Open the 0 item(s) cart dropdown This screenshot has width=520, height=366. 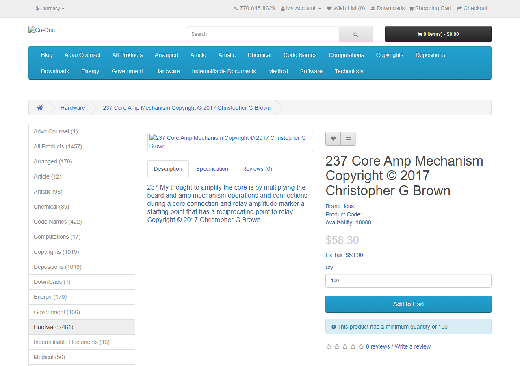click(438, 34)
